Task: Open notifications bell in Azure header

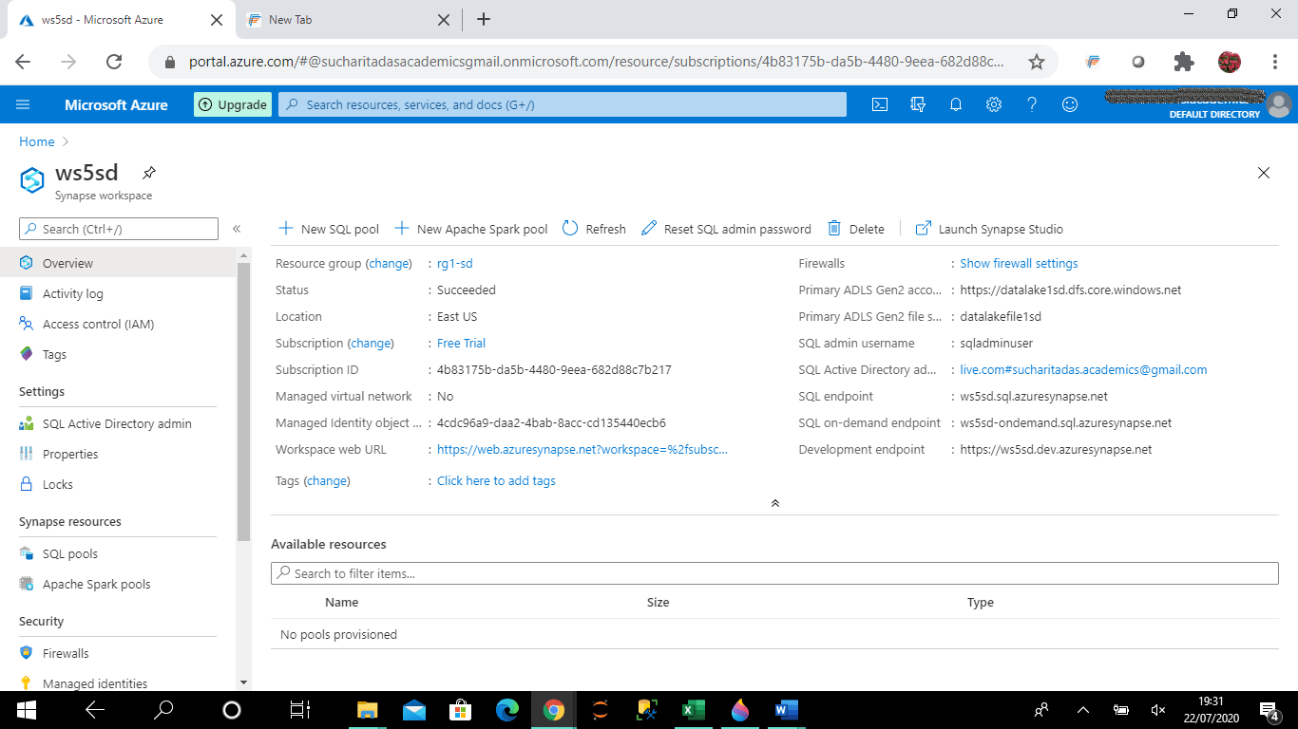Action: pyautogui.click(x=956, y=104)
